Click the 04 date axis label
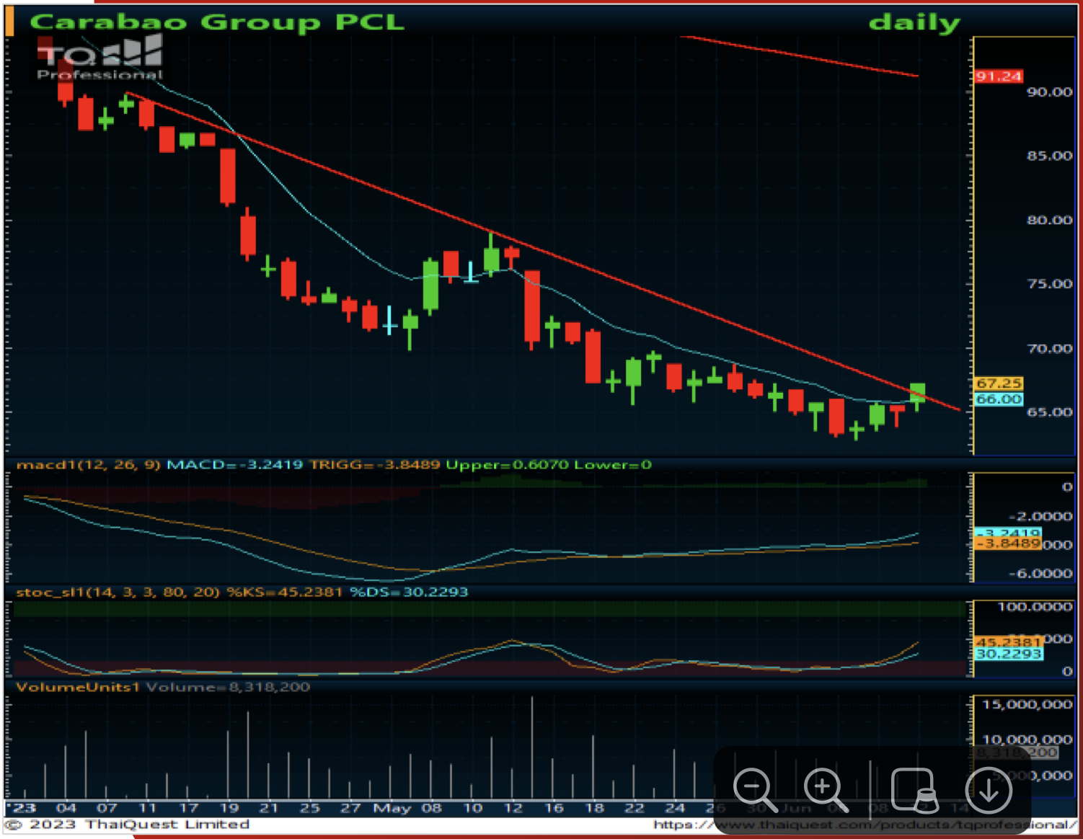The height and width of the screenshot is (839, 1083). [x=66, y=808]
